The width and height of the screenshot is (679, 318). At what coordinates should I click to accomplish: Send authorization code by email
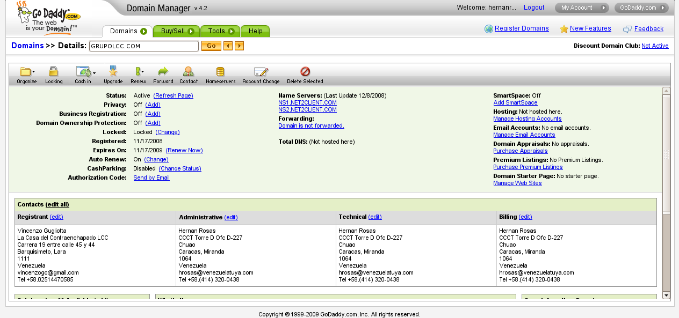point(151,178)
